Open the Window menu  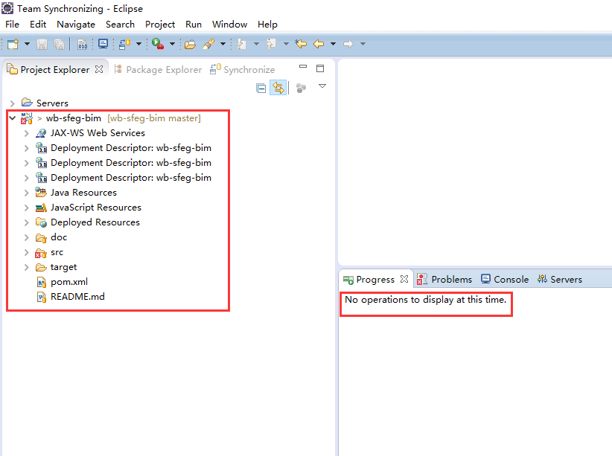229,25
